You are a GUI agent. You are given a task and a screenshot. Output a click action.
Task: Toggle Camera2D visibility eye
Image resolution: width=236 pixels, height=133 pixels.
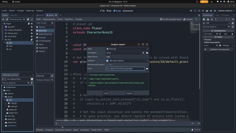pos(32,36)
